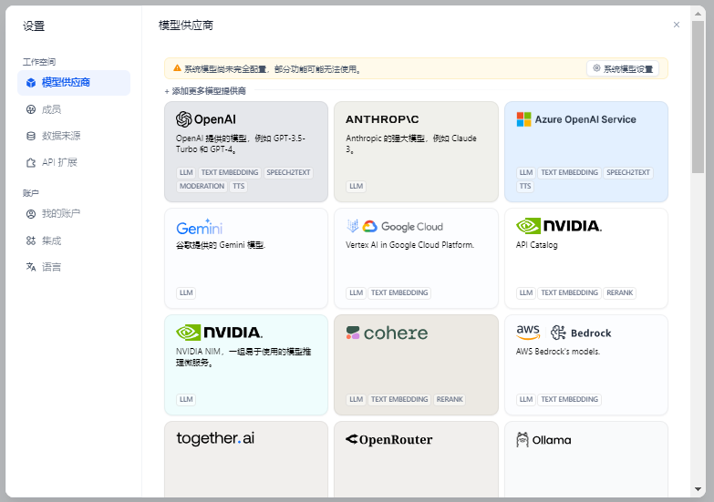Click the Anthropic provider logo
The width and height of the screenshot is (714, 502).
click(x=382, y=119)
